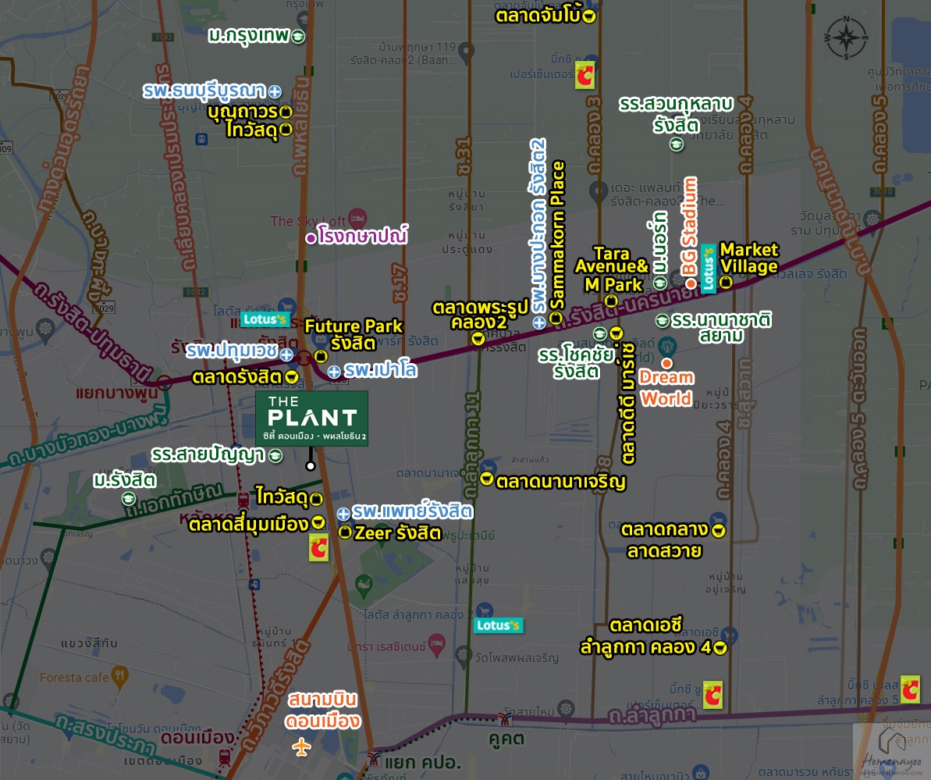Click the Market Village label

tap(748, 258)
